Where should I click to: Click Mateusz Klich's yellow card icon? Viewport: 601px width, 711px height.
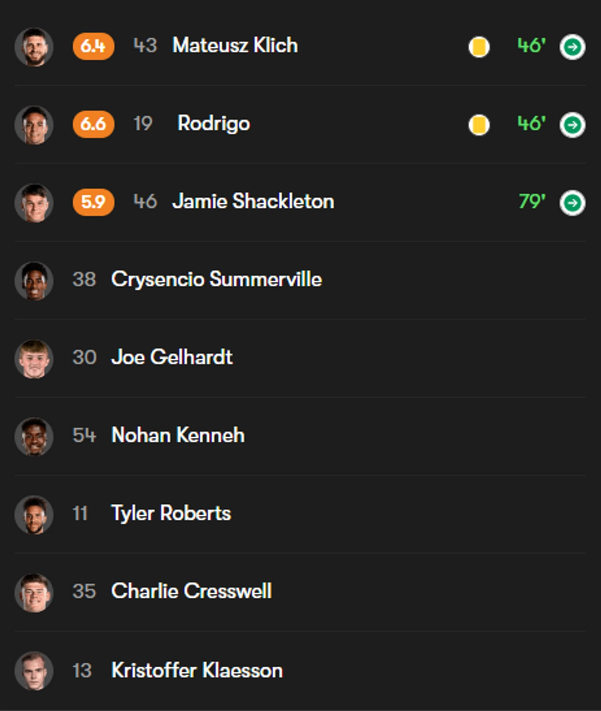pos(479,47)
